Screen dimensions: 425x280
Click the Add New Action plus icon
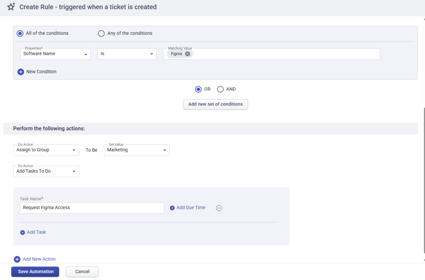(17, 259)
